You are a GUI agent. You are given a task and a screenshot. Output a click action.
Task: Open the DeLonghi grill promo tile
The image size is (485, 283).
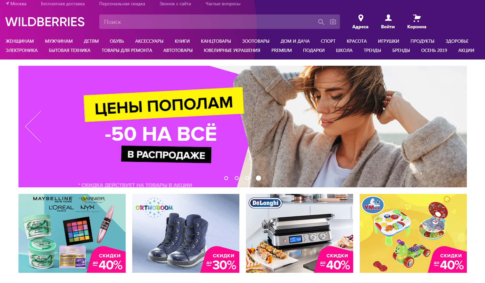(299, 233)
